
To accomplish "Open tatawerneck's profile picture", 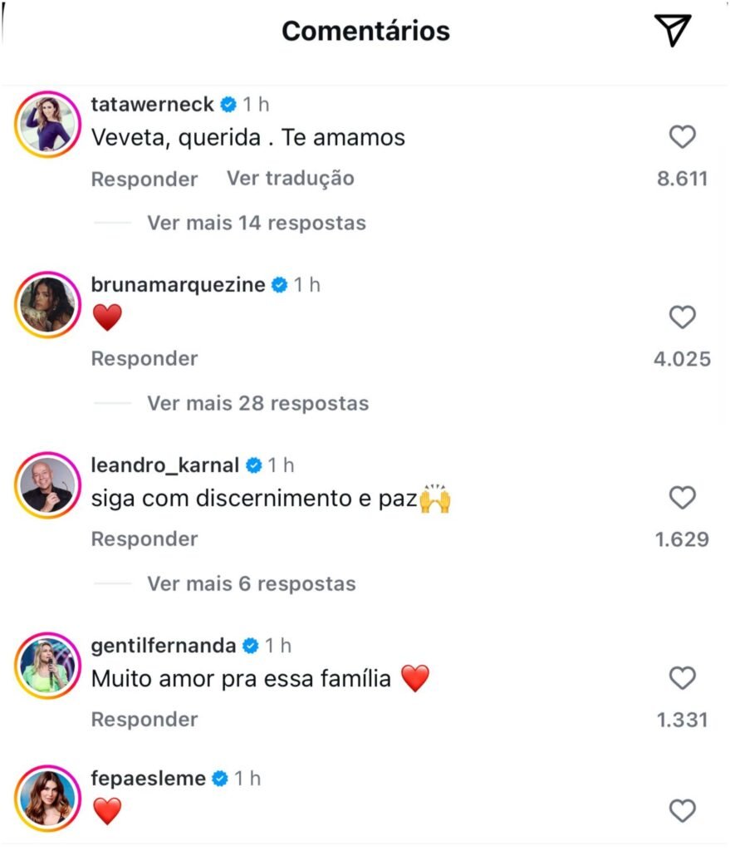I will [47, 122].
